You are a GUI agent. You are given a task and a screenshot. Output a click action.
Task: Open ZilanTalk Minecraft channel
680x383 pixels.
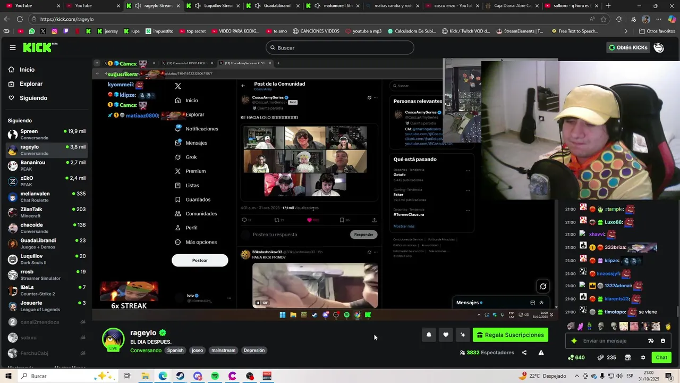(x=47, y=212)
